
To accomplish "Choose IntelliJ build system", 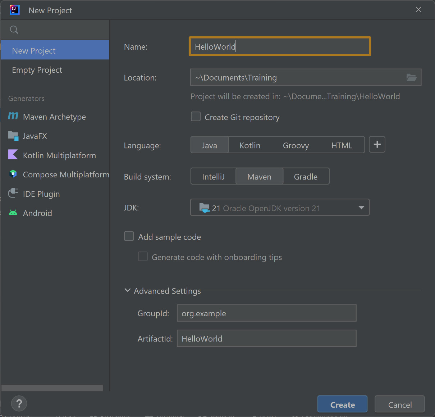I will [213, 176].
